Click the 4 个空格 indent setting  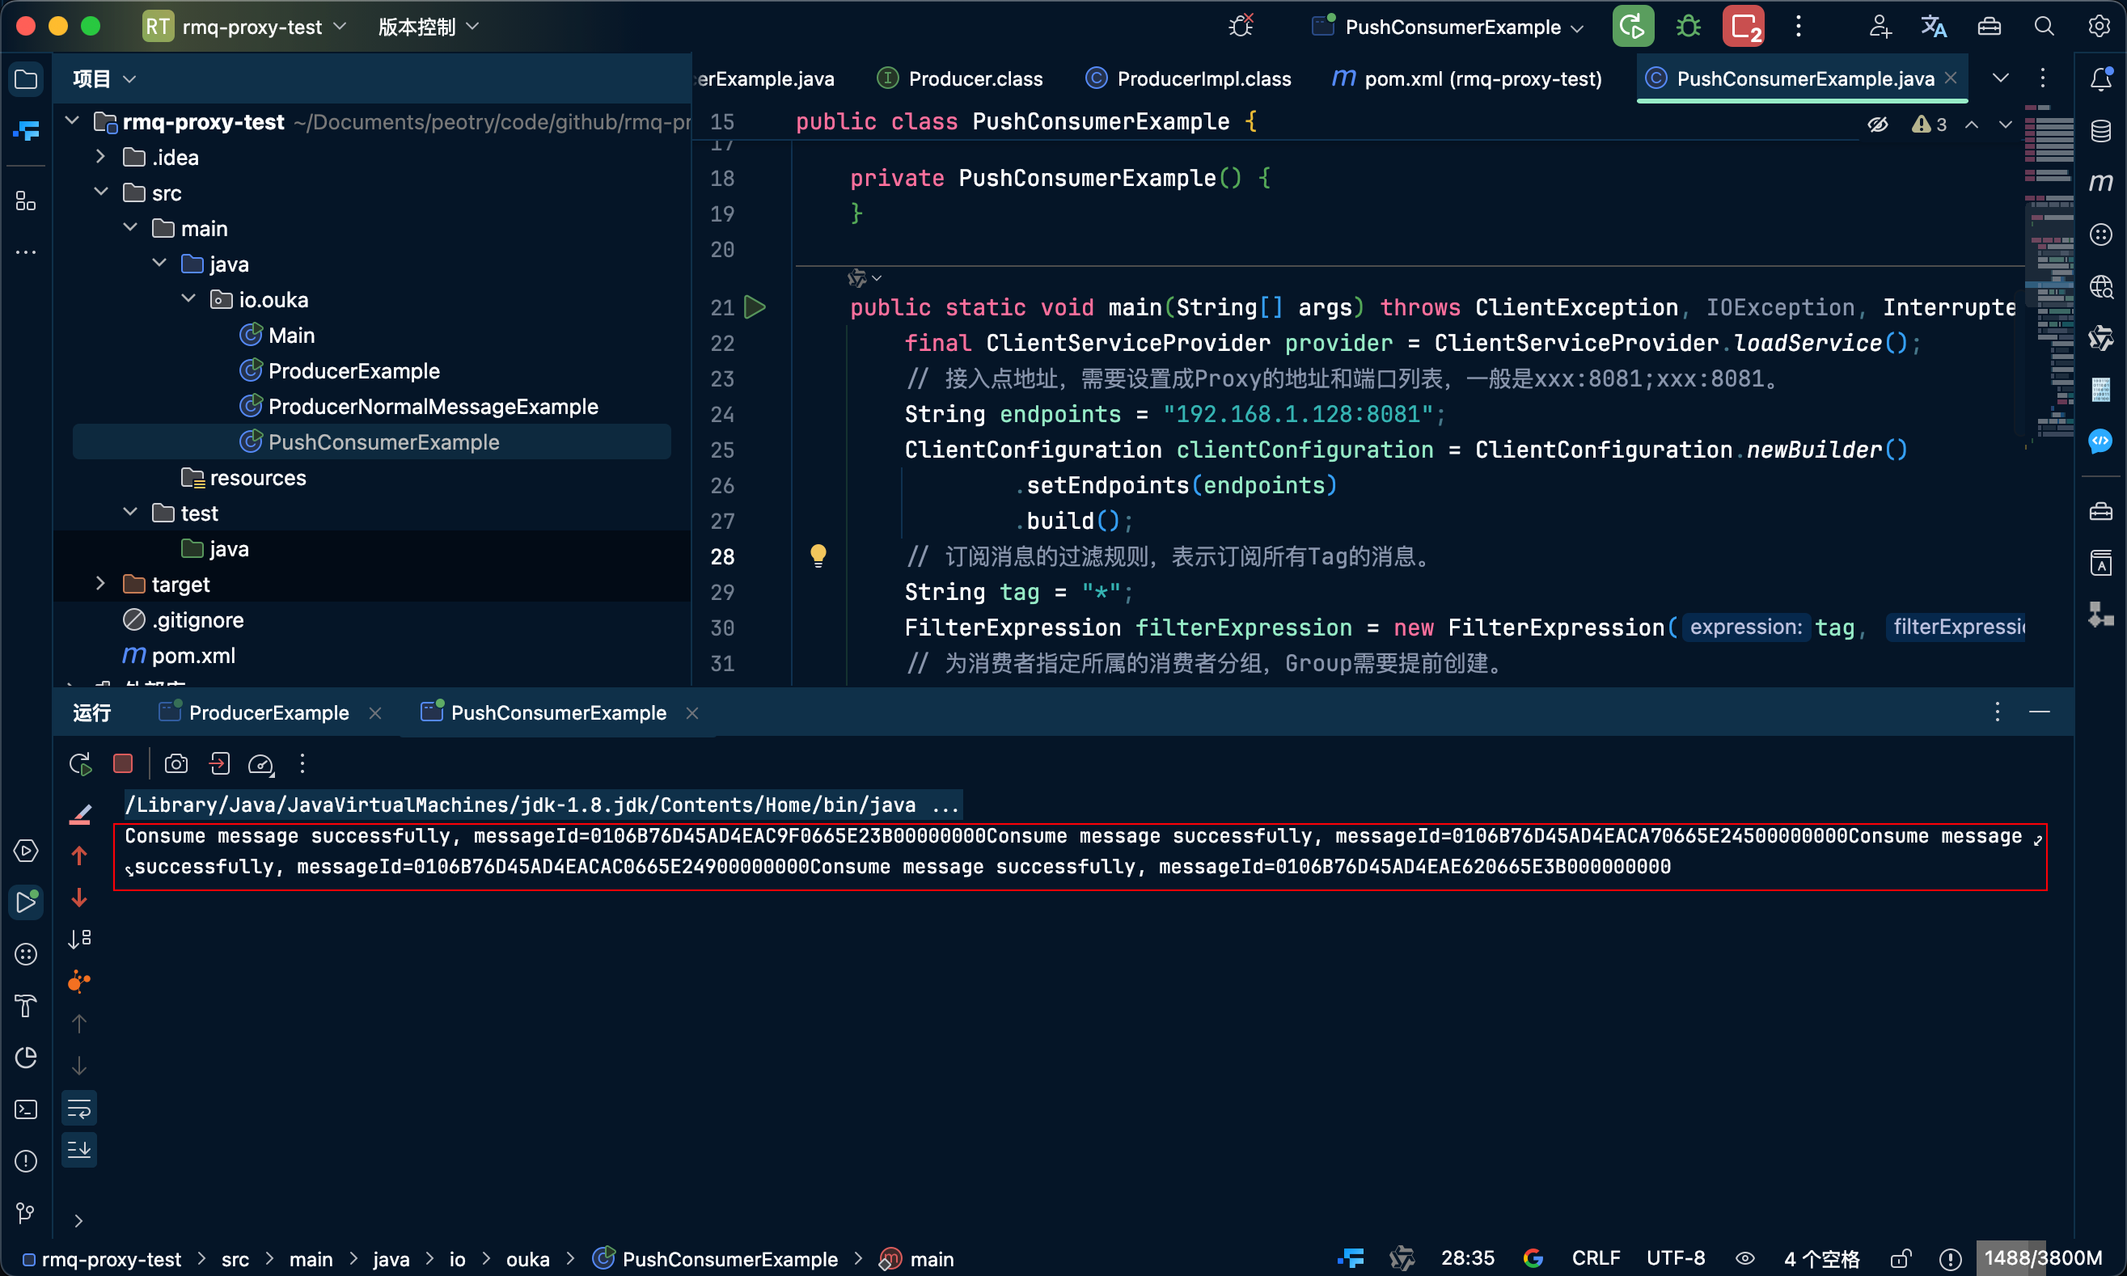tap(1821, 1259)
